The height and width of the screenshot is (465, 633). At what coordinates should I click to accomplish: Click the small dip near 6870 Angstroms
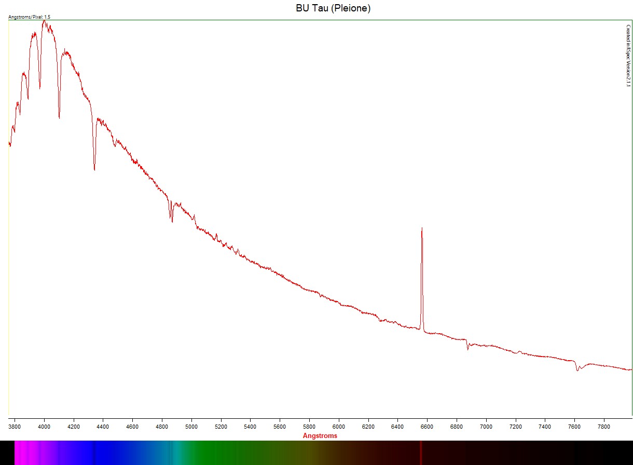pos(467,349)
